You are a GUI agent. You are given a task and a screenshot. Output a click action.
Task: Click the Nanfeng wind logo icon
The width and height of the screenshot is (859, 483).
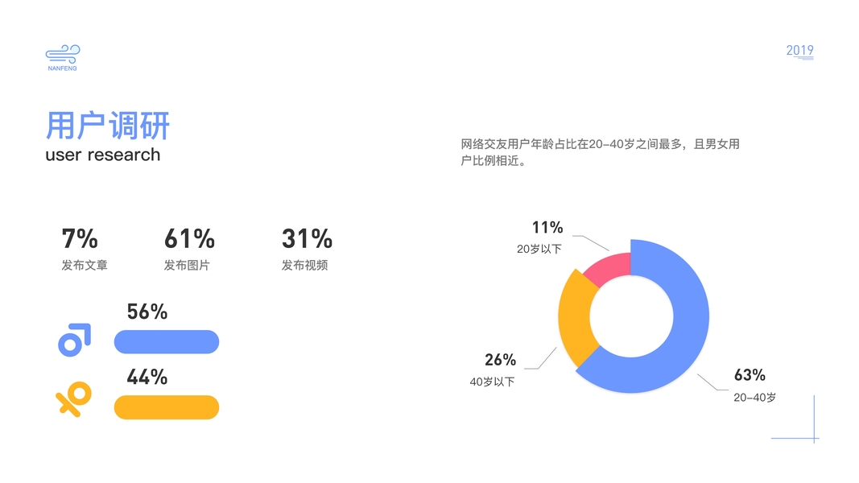62,55
